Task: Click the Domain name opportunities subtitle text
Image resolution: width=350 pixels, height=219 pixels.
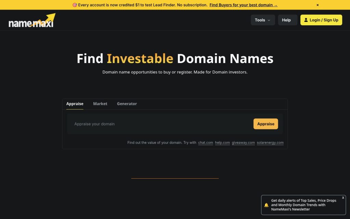Action: pos(175,72)
